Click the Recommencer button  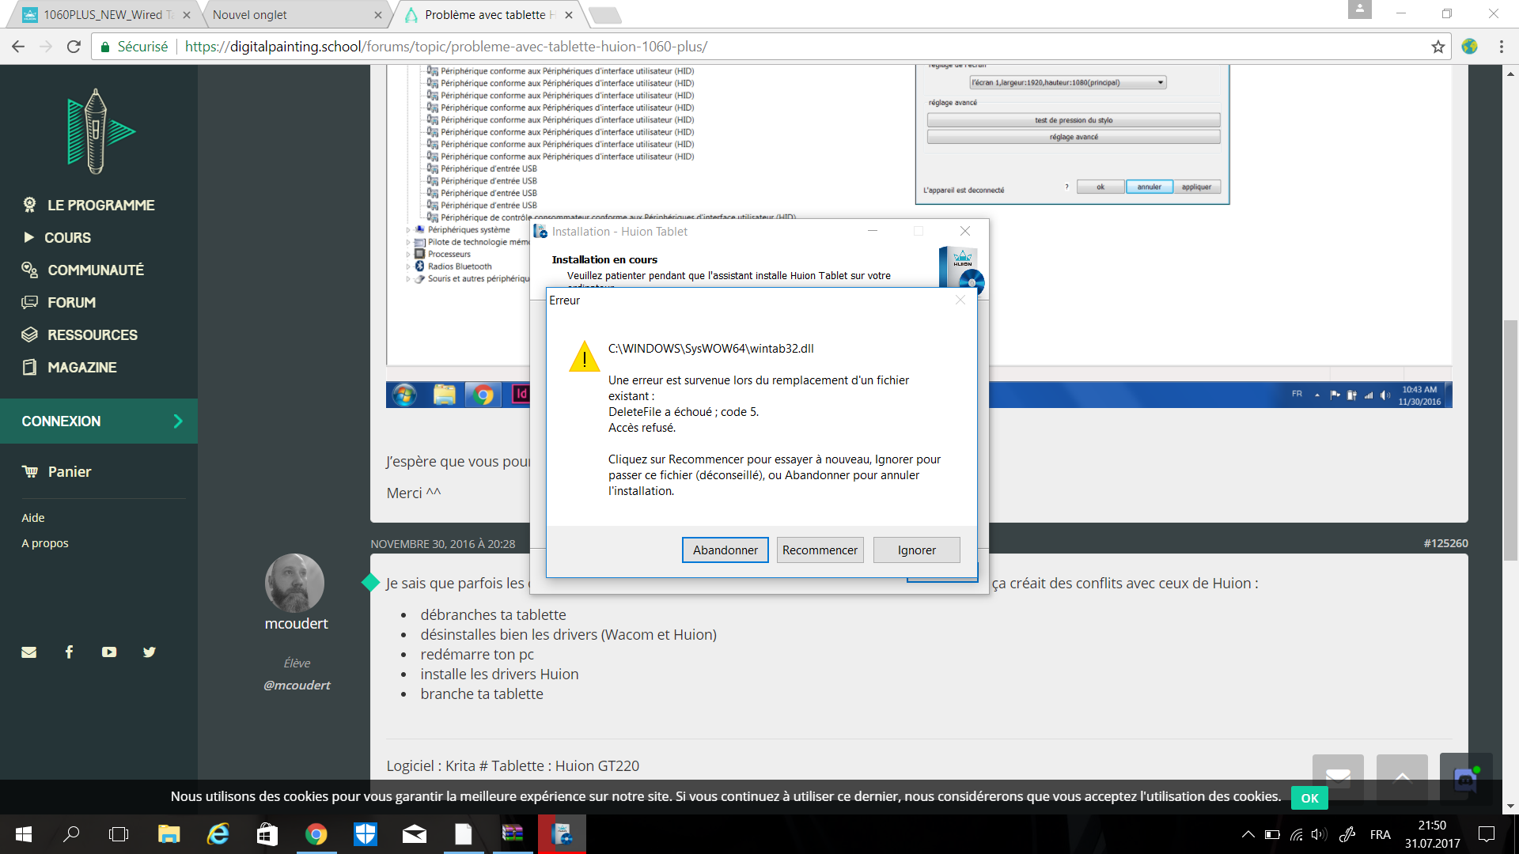(820, 550)
